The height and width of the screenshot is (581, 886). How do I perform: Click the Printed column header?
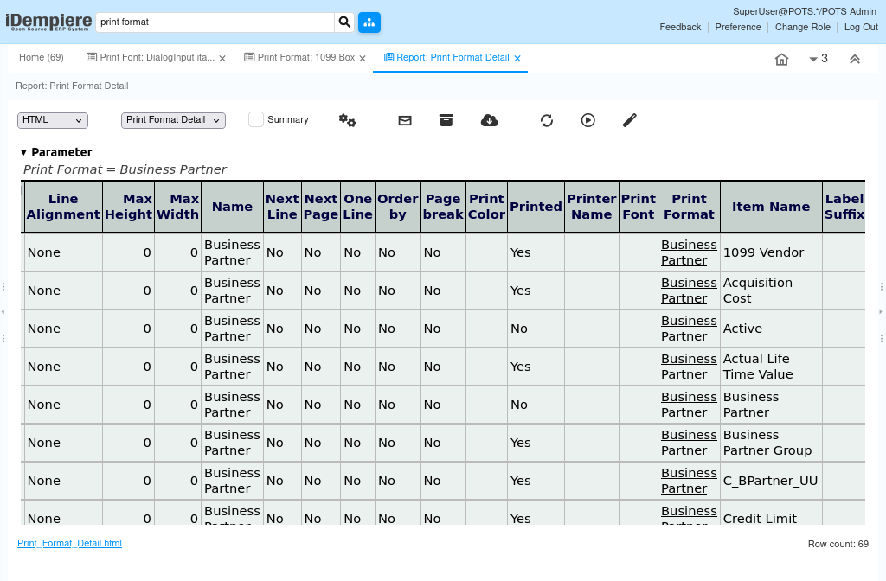(x=536, y=207)
